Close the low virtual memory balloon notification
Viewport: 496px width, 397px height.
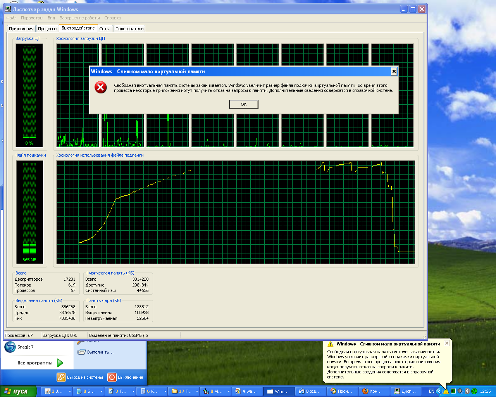(447, 343)
